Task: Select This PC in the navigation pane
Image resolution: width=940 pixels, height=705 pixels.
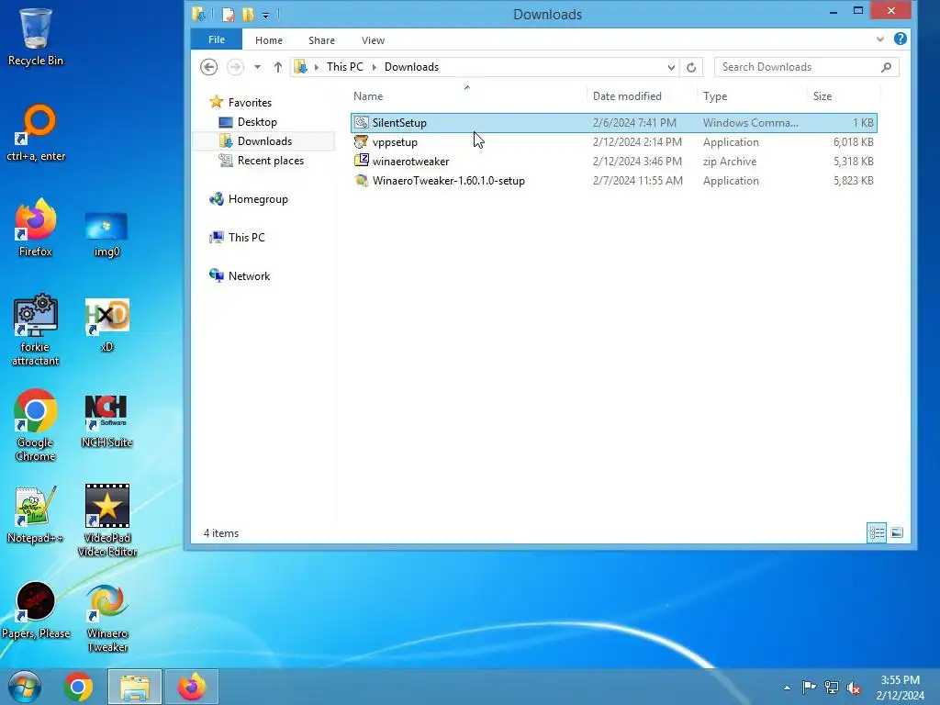Action: point(237,238)
